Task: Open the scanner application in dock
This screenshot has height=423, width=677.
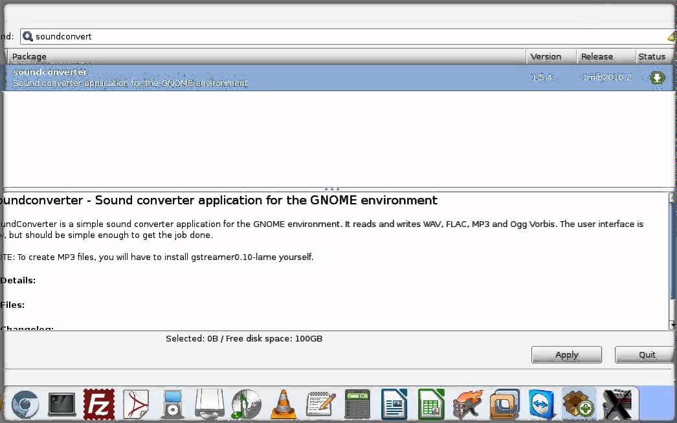Action: coord(210,404)
